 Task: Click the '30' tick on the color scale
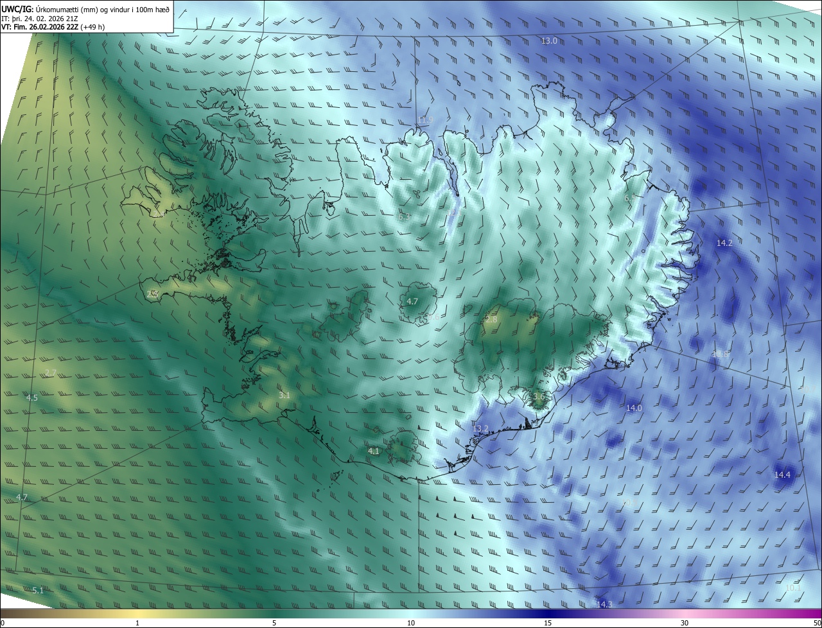pyautogui.click(x=685, y=623)
